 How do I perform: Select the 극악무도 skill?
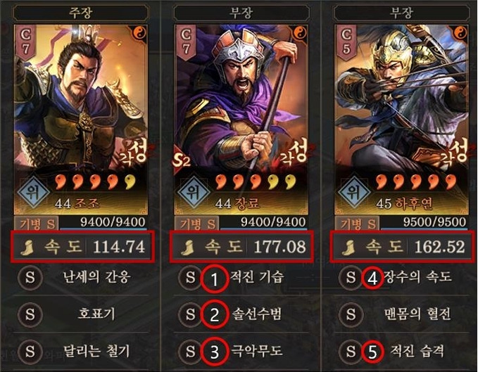(257, 350)
